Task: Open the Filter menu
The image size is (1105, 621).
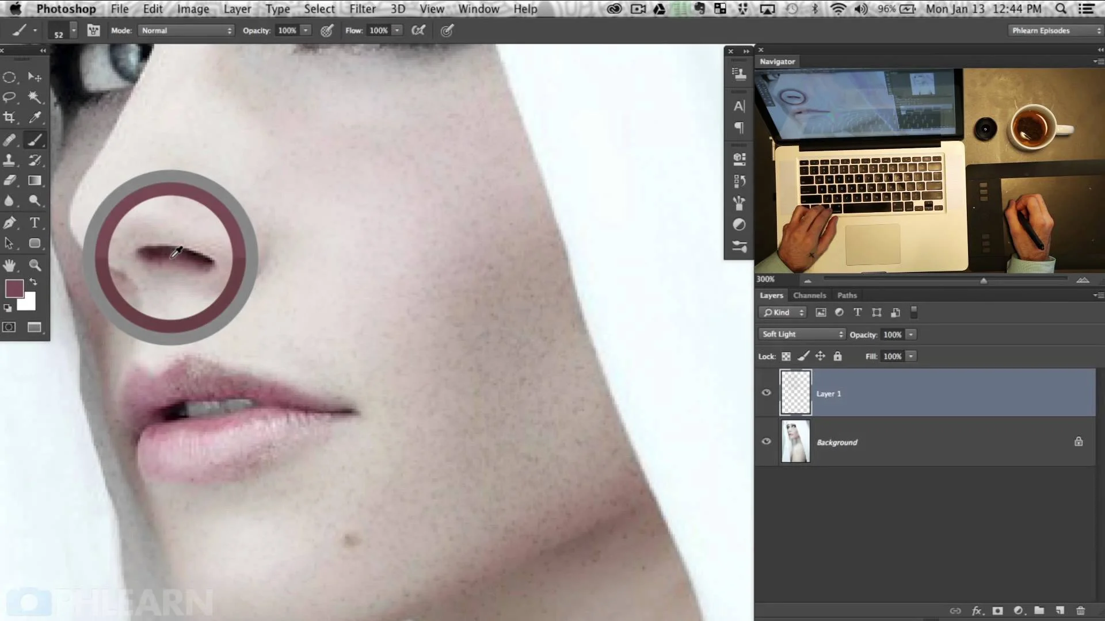Action: 362,9
